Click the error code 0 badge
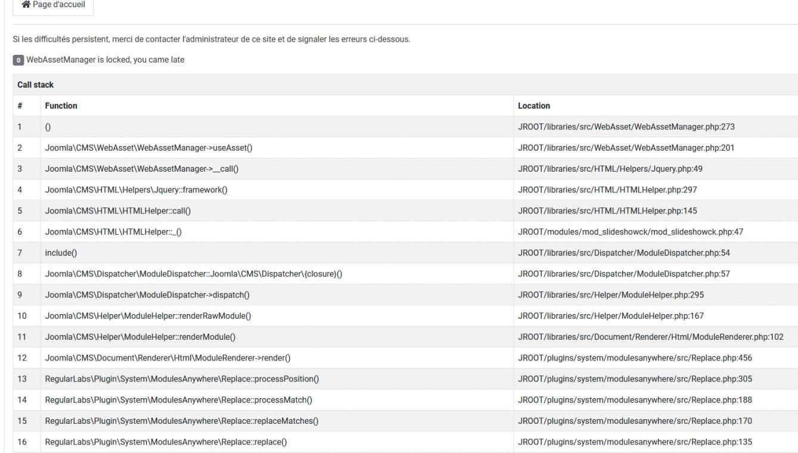Viewport: 798px width, 453px height. (x=18, y=60)
